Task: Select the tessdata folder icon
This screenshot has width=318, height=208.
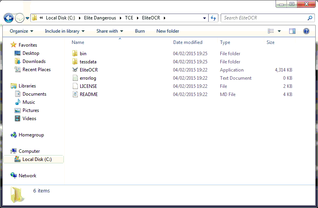Action: (x=75, y=61)
